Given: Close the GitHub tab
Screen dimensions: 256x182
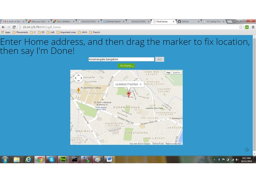Looking at the screenshot, I should pyautogui.click(x=199, y=21).
